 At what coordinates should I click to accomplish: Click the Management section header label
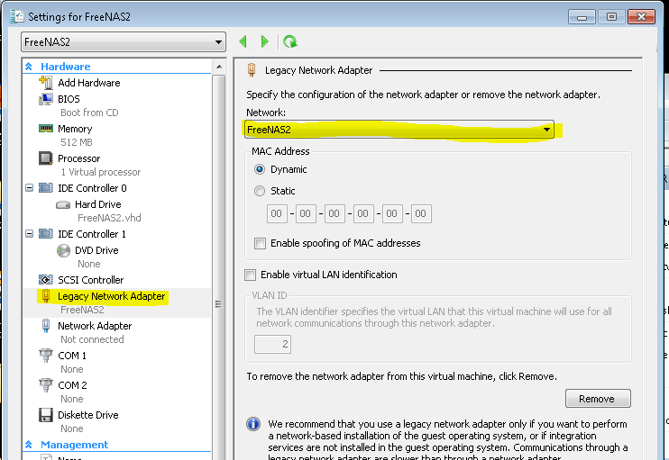75,445
